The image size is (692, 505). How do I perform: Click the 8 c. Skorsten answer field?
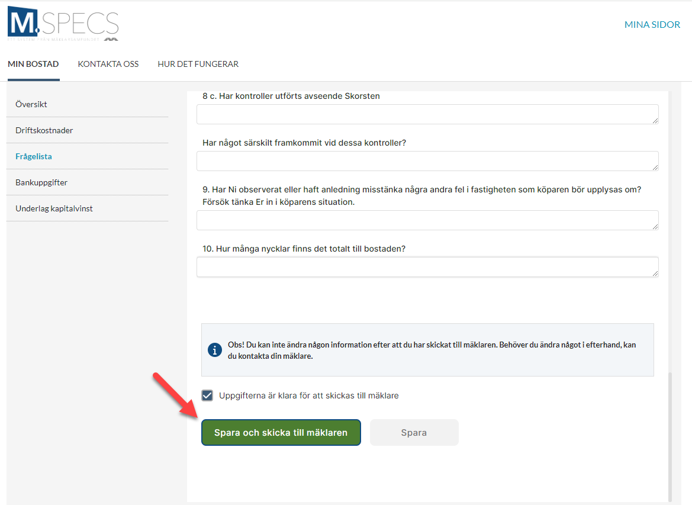[427, 114]
